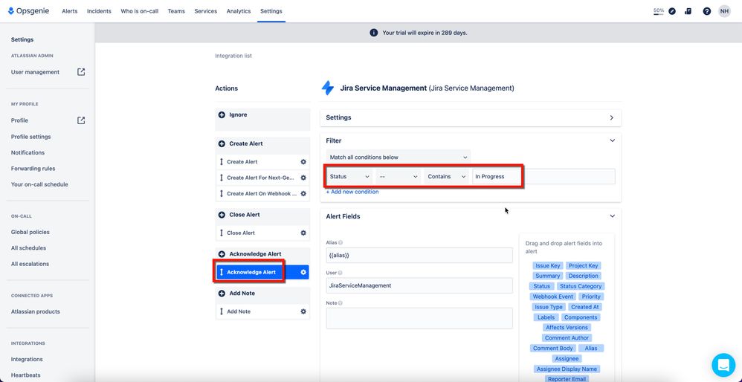
Task: Click the trial info icon in banner
Action: click(373, 33)
